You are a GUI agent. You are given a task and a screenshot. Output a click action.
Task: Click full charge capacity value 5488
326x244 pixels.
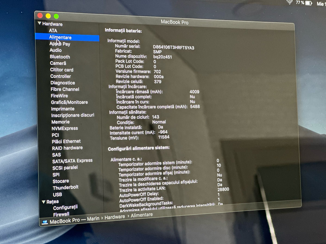195,107
